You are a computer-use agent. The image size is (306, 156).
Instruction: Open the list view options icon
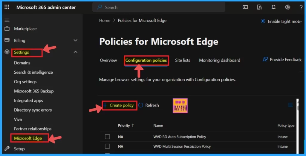290,105
